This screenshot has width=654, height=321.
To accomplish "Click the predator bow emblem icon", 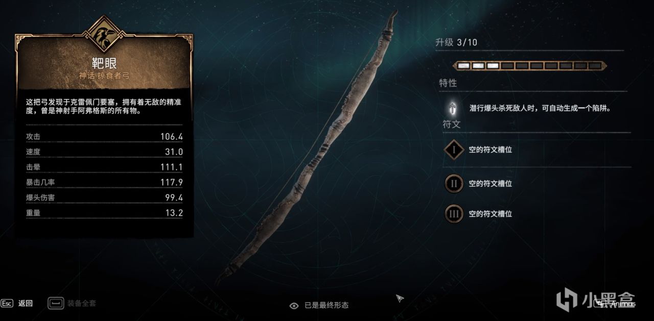I will (x=104, y=34).
